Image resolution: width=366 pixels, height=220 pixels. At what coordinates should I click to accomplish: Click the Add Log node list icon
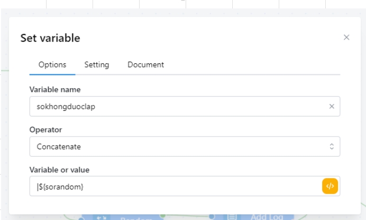(x=232, y=217)
